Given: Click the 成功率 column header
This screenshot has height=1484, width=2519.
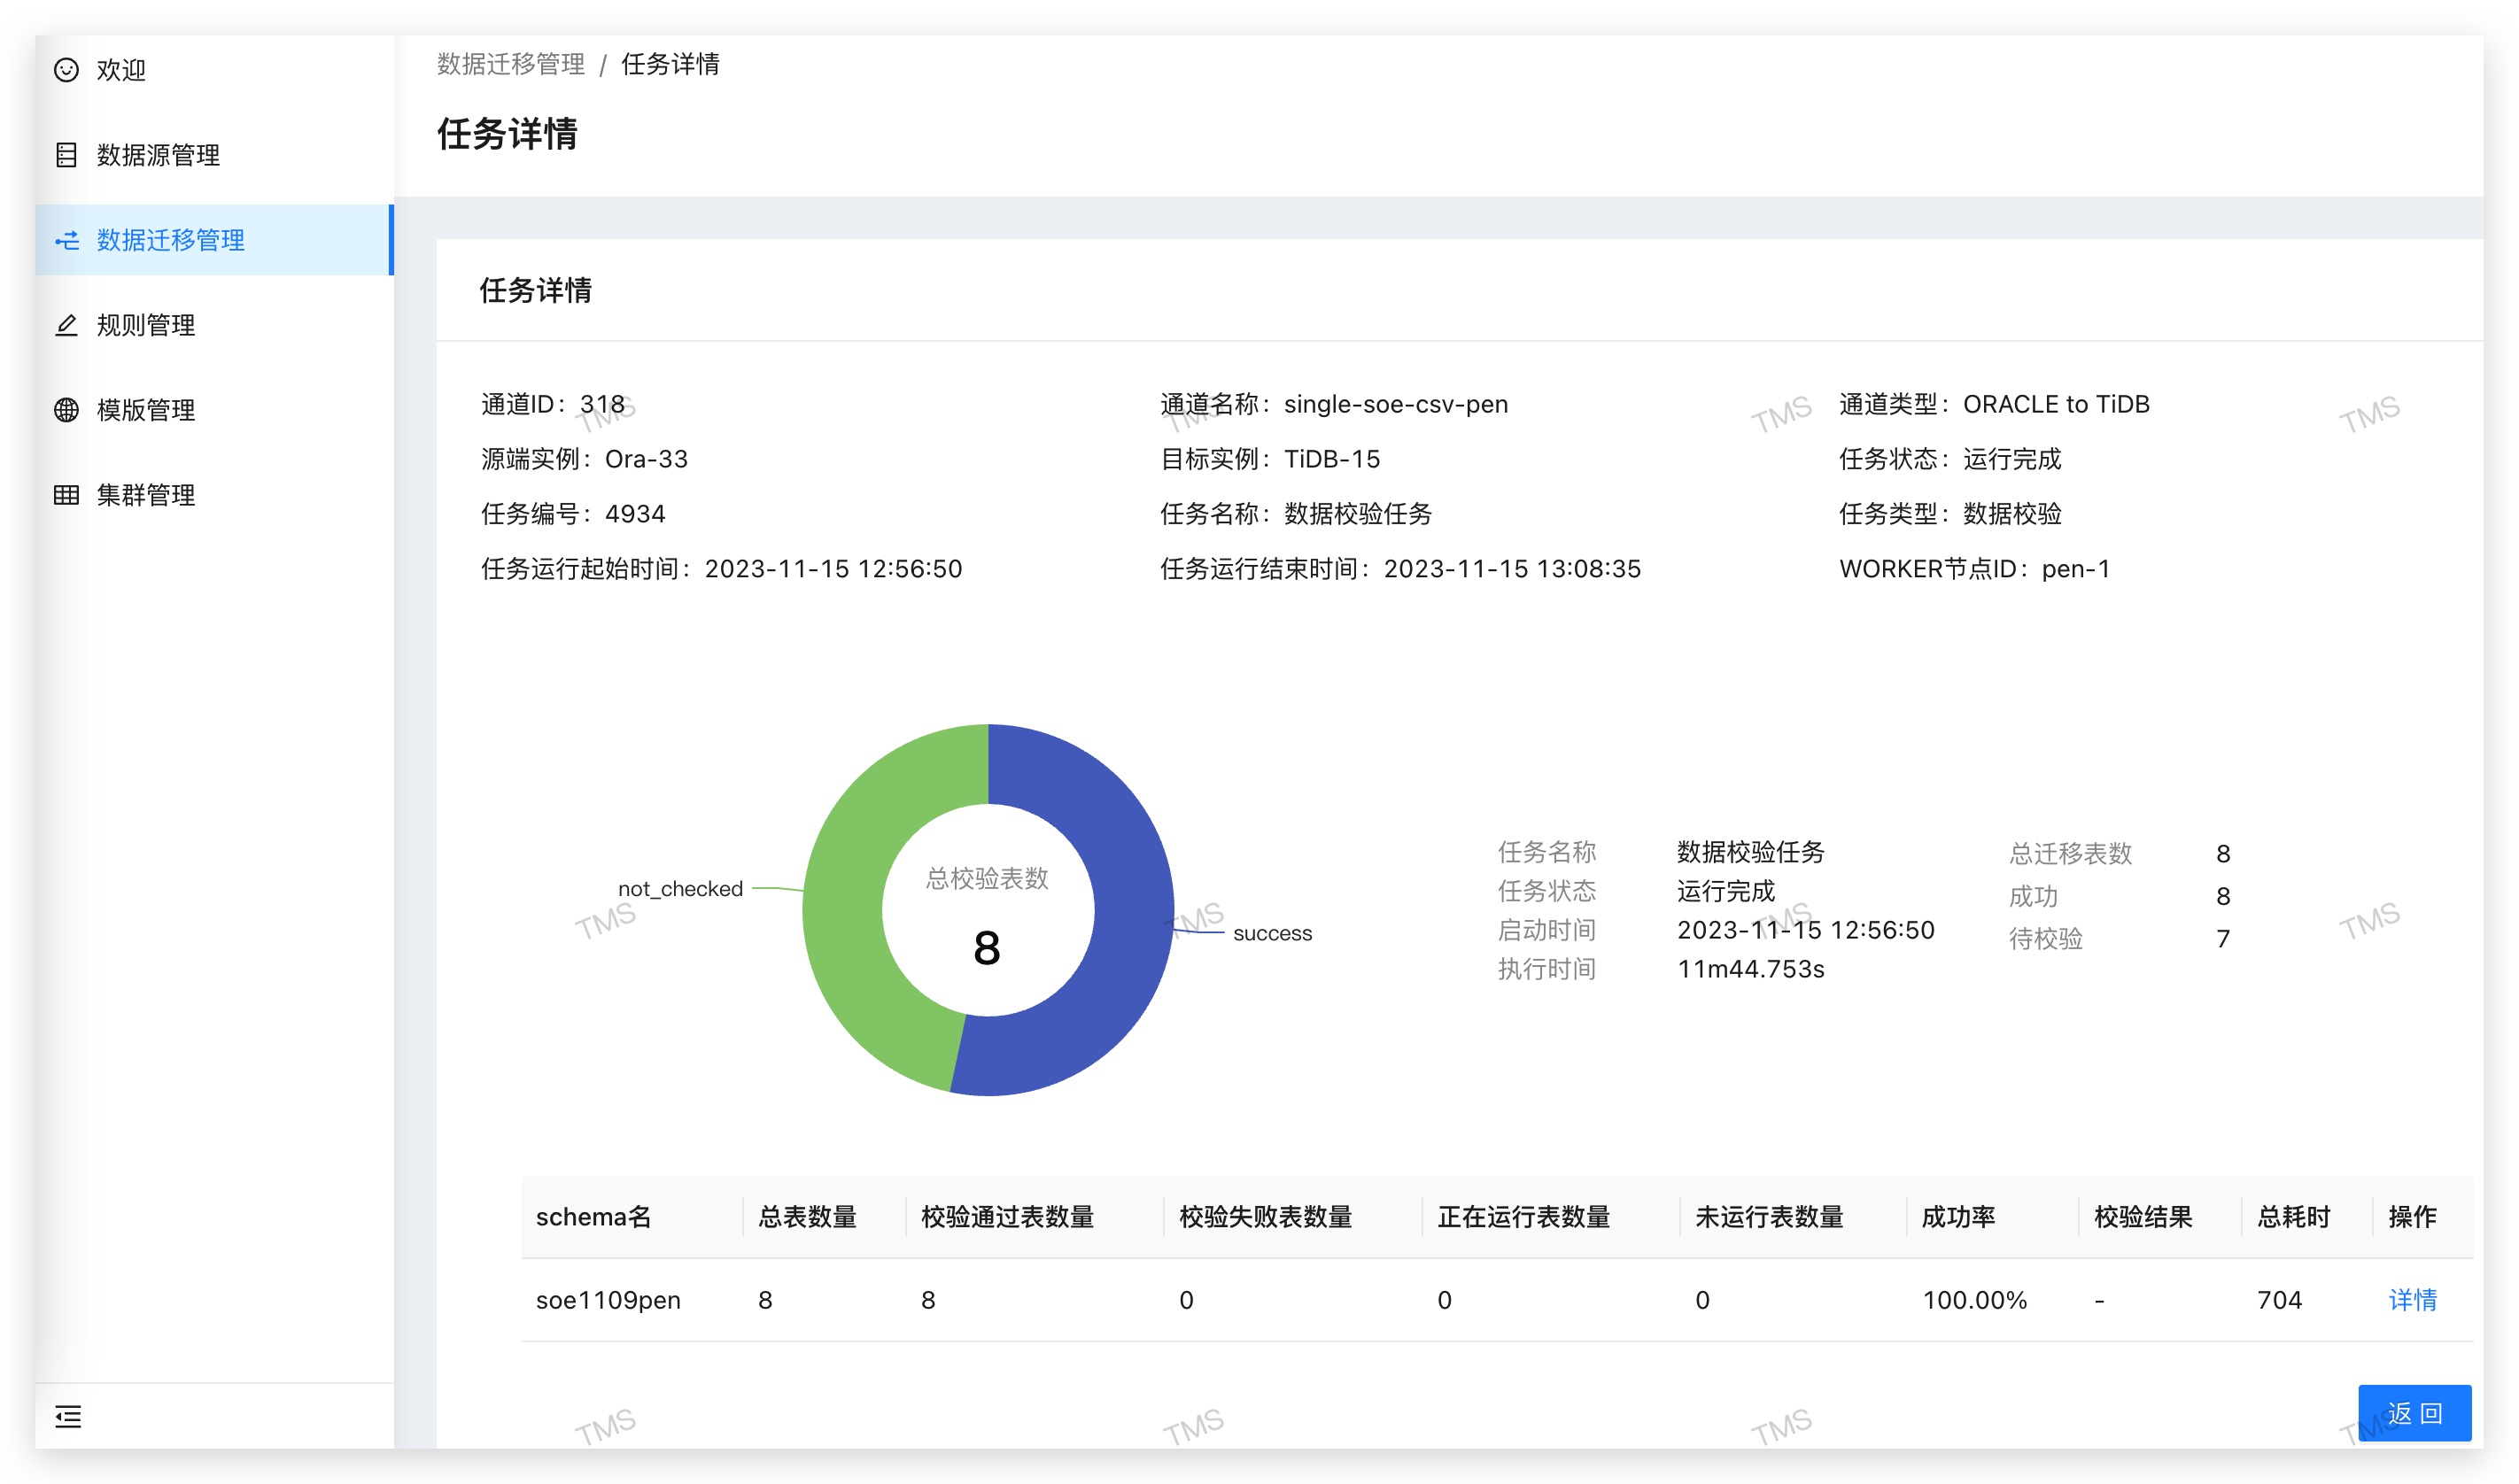Looking at the screenshot, I should pos(1957,1217).
